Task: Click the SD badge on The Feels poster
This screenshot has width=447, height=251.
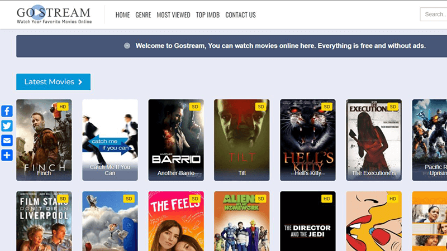Action: point(194,199)
